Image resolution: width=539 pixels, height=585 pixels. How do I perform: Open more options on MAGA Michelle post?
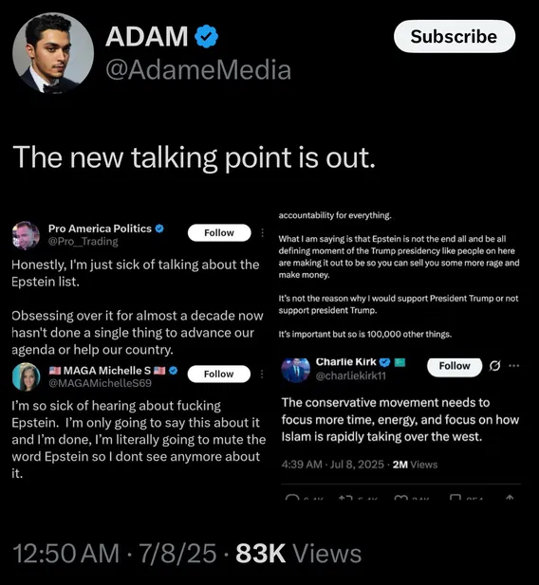click(x=262, y=374)
